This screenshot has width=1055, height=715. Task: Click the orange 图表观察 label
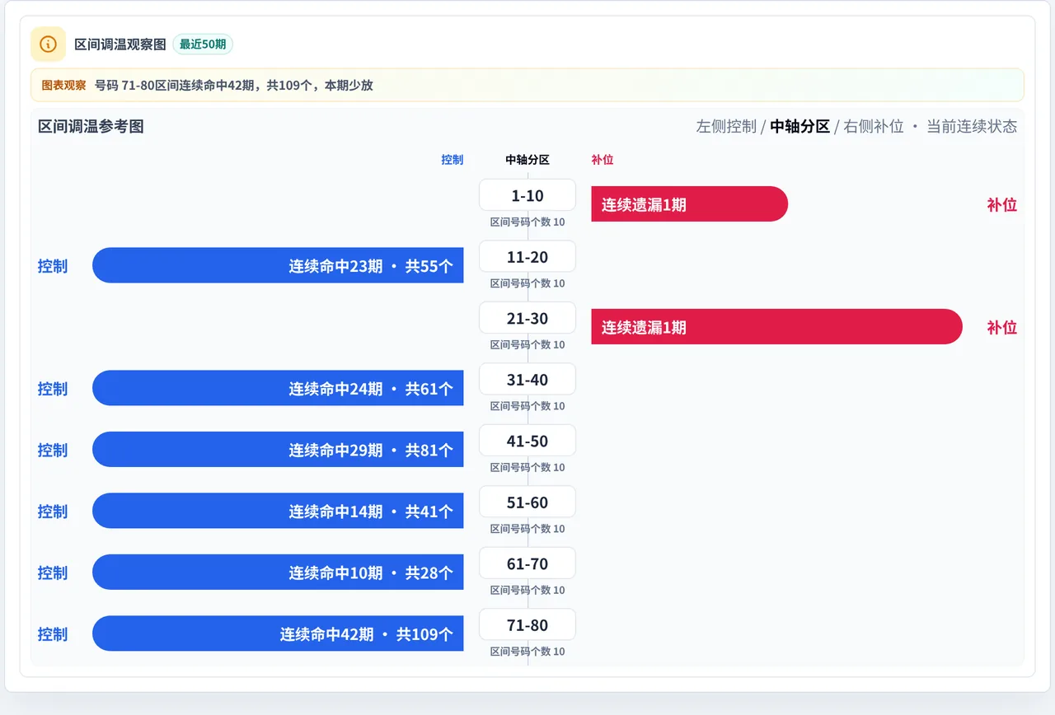63,85
